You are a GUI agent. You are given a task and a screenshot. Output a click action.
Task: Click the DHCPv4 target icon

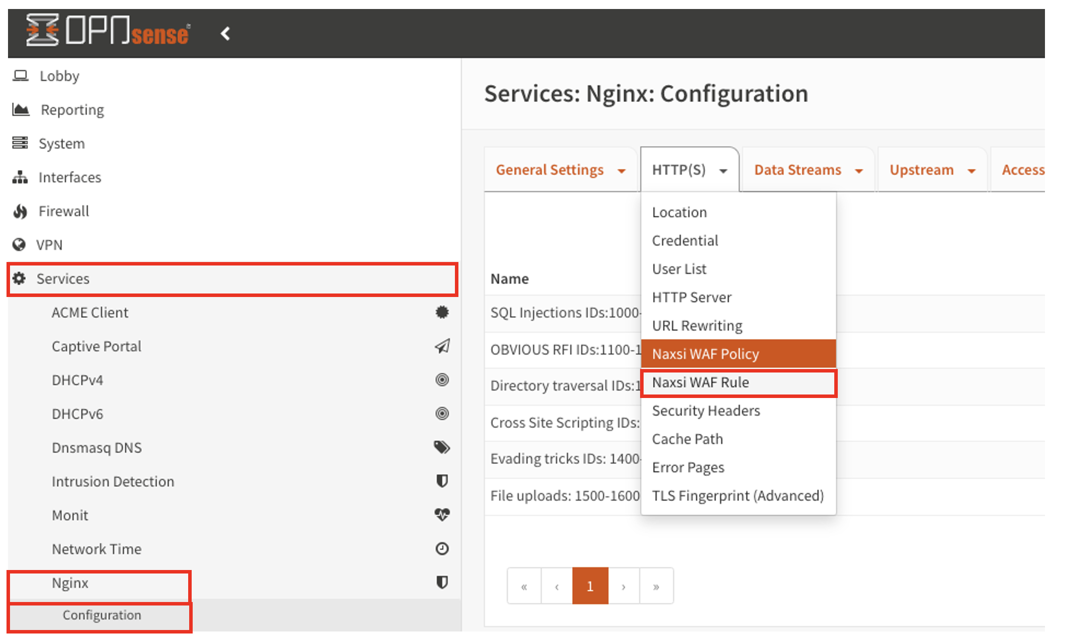coord(441,380)
